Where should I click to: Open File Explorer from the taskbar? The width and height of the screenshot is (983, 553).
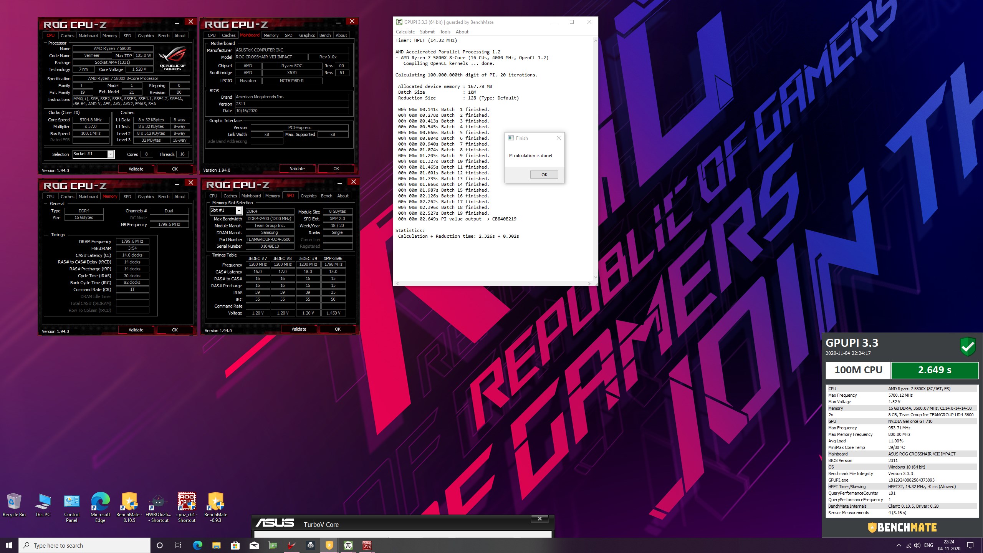(x=216, y=545)
